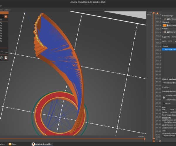176x146 pixels.
Task: Click the preview view icon with the white nozzle
Action: (6, 58)
